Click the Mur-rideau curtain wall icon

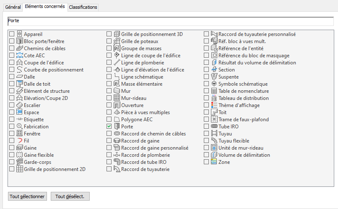pos(117,98)
